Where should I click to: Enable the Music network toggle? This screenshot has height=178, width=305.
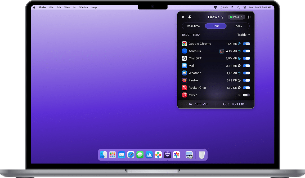pyautogui.click(x=246, y=95)
